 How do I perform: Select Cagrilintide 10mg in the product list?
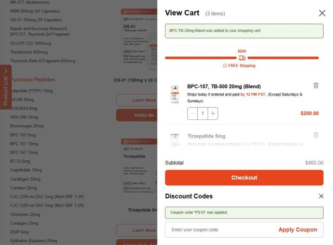26,170
